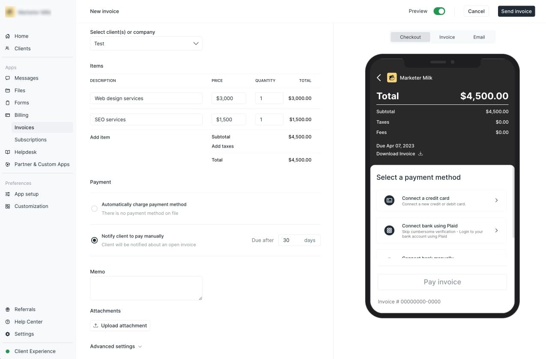Click the Send invoice button

[516, 11]
